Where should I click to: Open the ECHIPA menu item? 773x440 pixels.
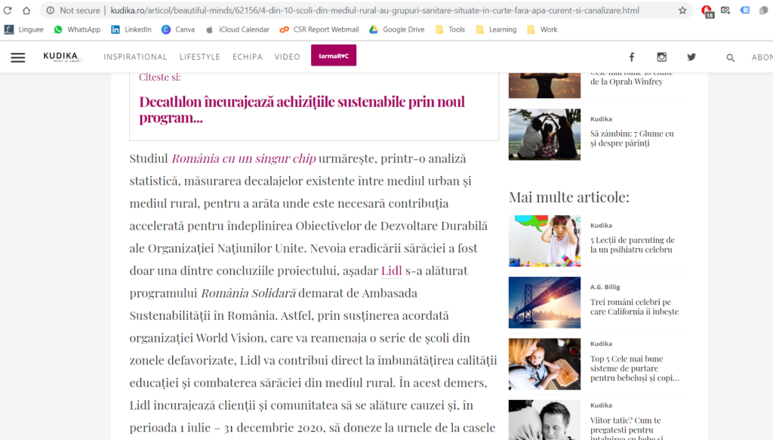(248, 57)
